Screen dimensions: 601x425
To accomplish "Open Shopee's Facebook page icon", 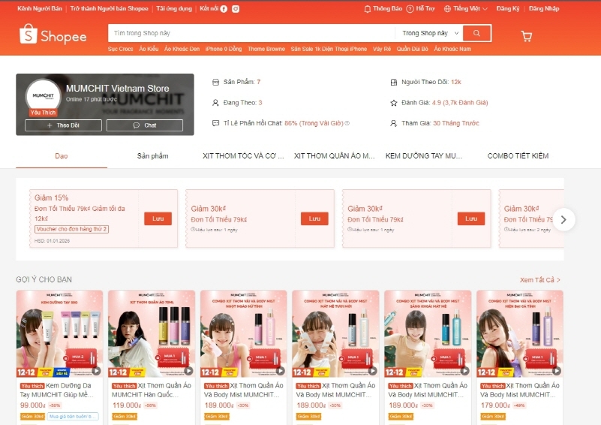I will click(x=224, y=8).
